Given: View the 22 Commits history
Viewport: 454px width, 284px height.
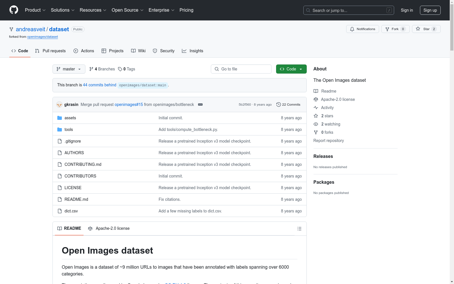Looking at the screenshot, I should click(288, 105).
